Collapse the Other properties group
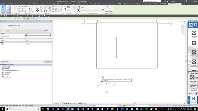The width and height of the screenshot is (198, 111). 51,42
